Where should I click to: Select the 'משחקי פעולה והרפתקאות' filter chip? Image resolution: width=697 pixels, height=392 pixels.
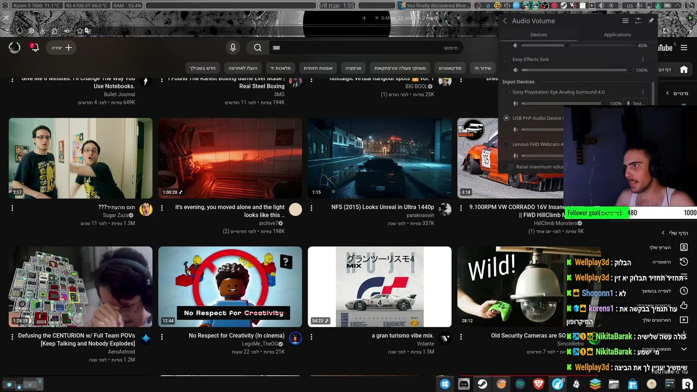[400, 68]
